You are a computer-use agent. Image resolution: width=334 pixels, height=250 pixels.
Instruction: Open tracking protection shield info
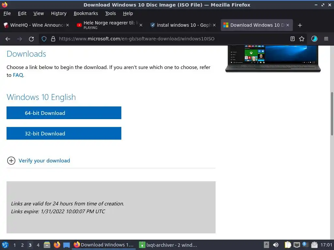pos(44,39)
